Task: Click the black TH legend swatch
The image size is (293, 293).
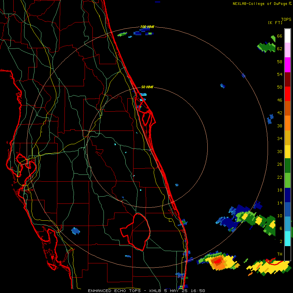Action: (x=287, y=253)
